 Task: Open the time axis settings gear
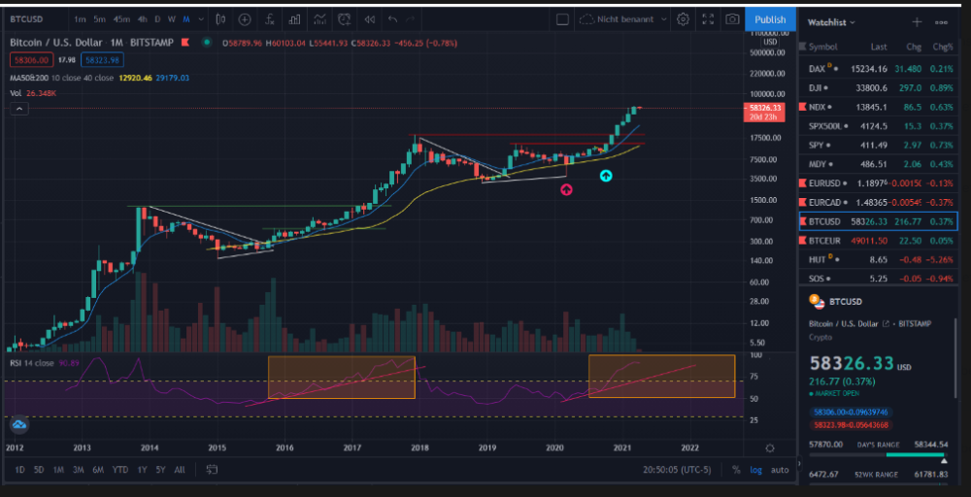770,448
